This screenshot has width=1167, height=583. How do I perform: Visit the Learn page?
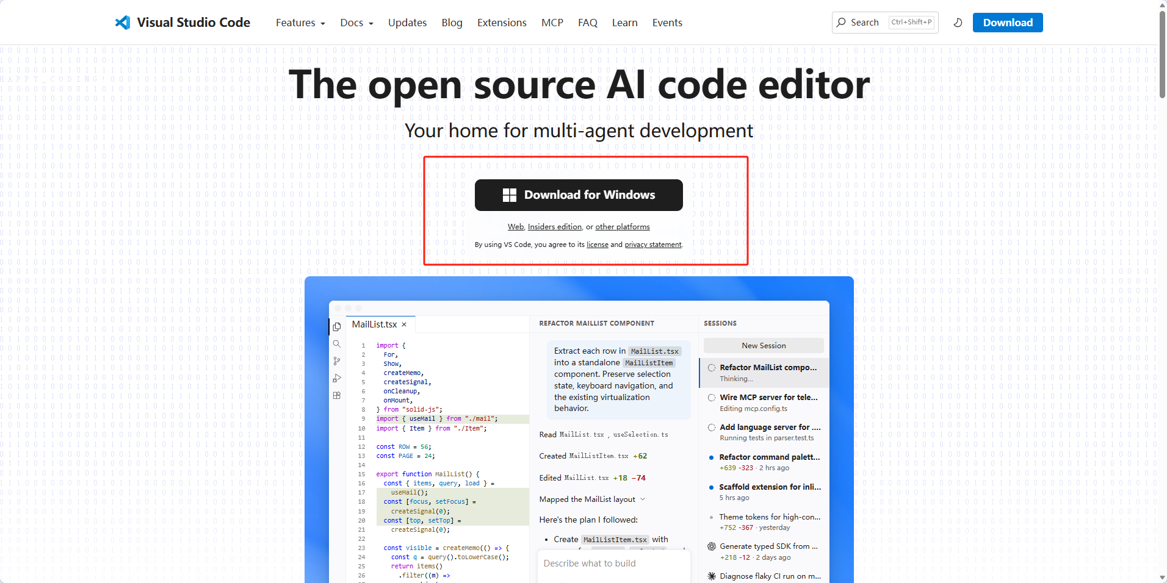point(625,23)
